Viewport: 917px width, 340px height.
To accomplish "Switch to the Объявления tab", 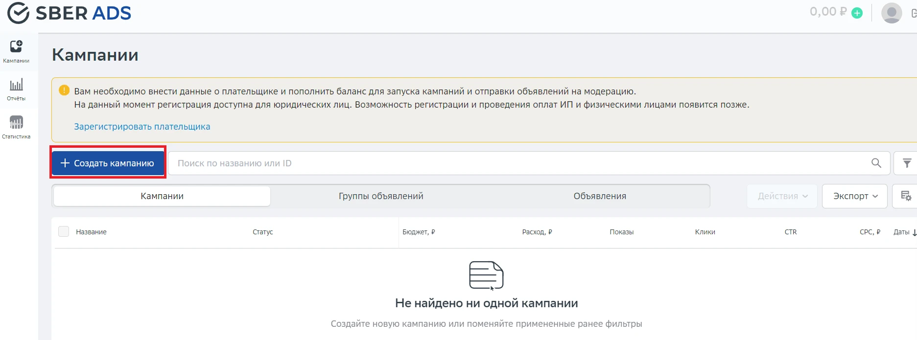I will pyautogui.click(x=600, y=196).
